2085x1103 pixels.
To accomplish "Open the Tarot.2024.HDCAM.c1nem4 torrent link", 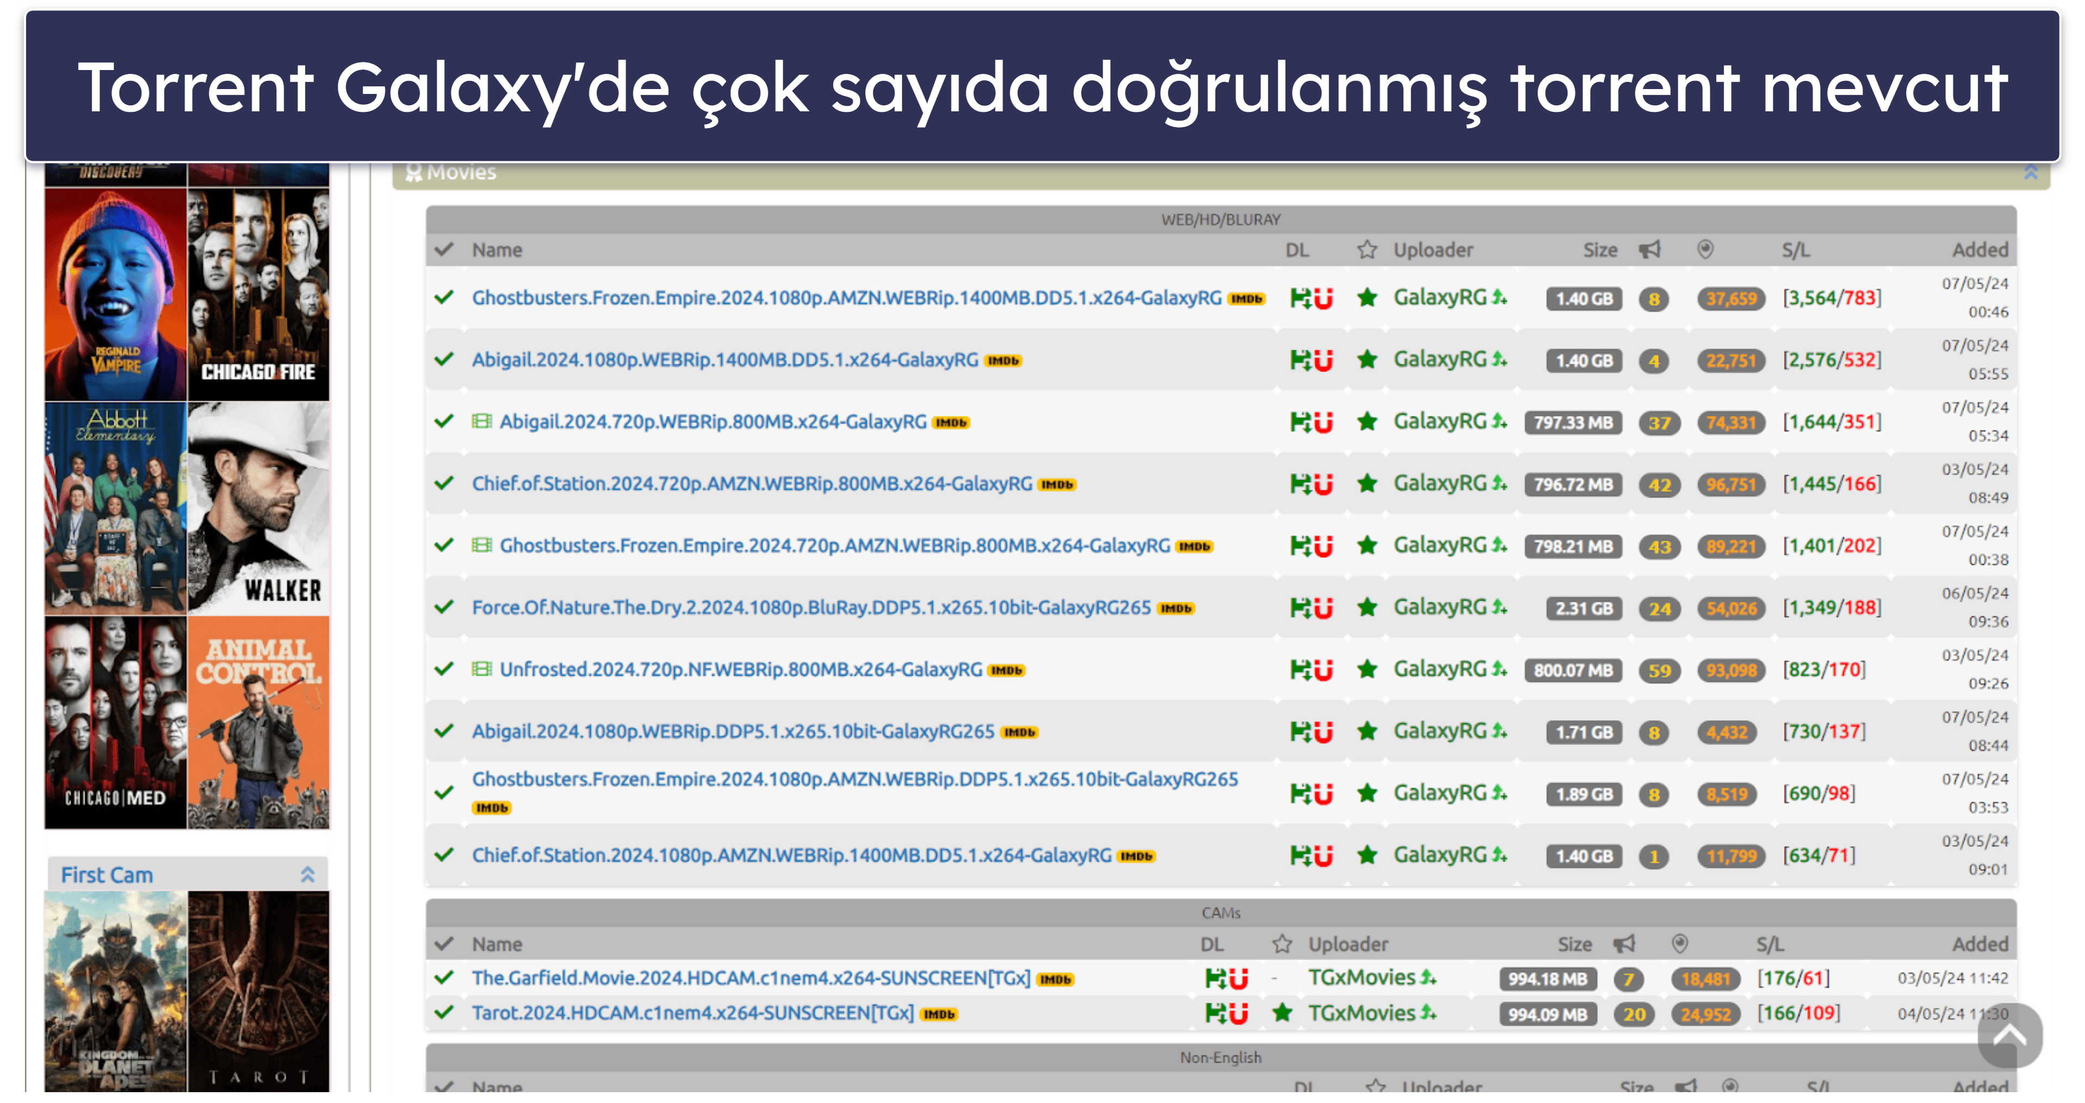I will point(693,1013).
